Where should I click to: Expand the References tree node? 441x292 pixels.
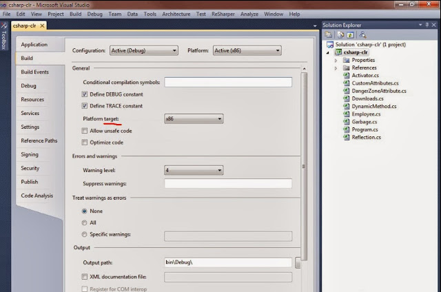coord(336,68)
